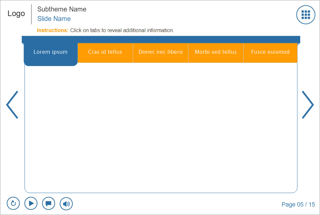Mute audio with the speaker icon

point(66,204)
